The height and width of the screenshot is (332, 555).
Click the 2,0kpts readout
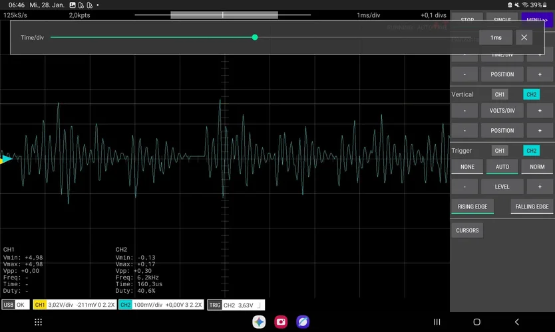coord(79,15)
